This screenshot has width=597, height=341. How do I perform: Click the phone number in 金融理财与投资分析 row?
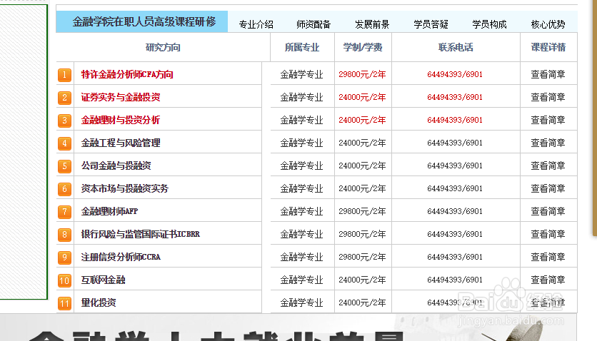point(455,120)
